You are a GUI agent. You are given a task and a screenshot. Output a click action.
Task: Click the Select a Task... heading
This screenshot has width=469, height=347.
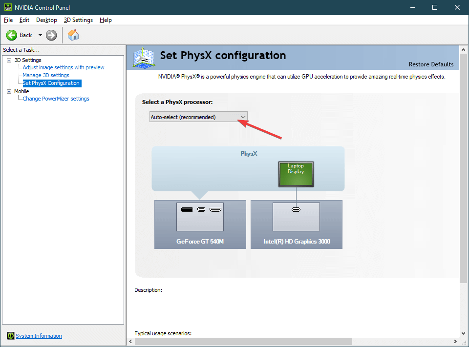(21, 50)
